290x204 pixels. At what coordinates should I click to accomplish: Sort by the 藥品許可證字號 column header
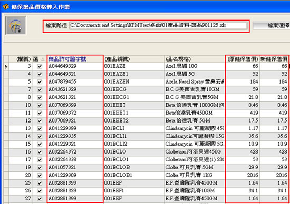[75, 59]
